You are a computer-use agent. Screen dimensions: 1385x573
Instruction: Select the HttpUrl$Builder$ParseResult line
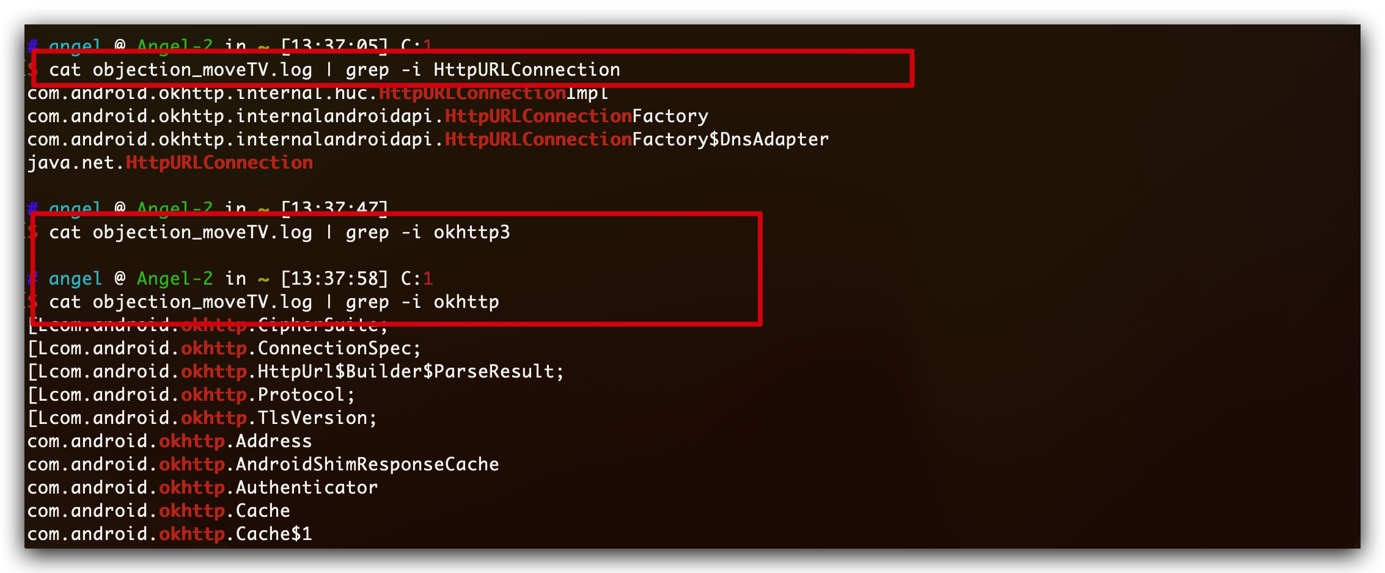[x=296, y=371]
